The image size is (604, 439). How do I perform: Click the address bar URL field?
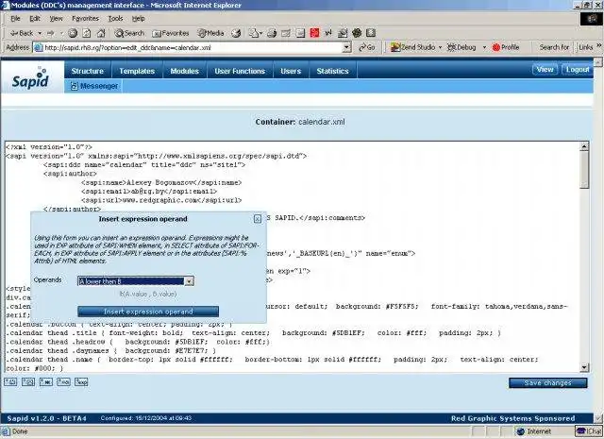pyautogui.click(x=193, y=48)
